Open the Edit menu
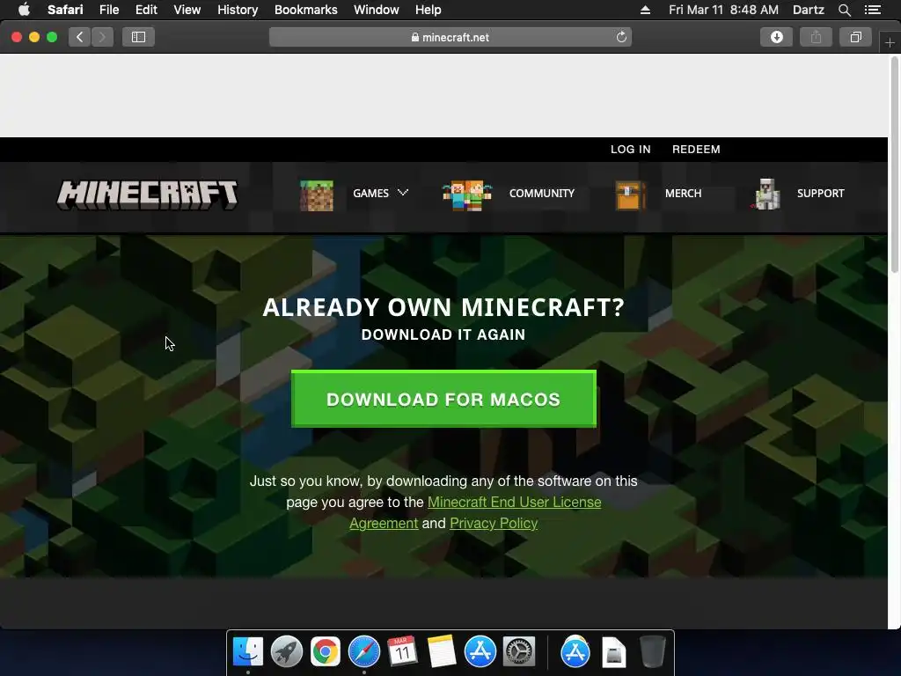Image resolution: width=901 pixels, height=676 pixels. click(146, 10)
